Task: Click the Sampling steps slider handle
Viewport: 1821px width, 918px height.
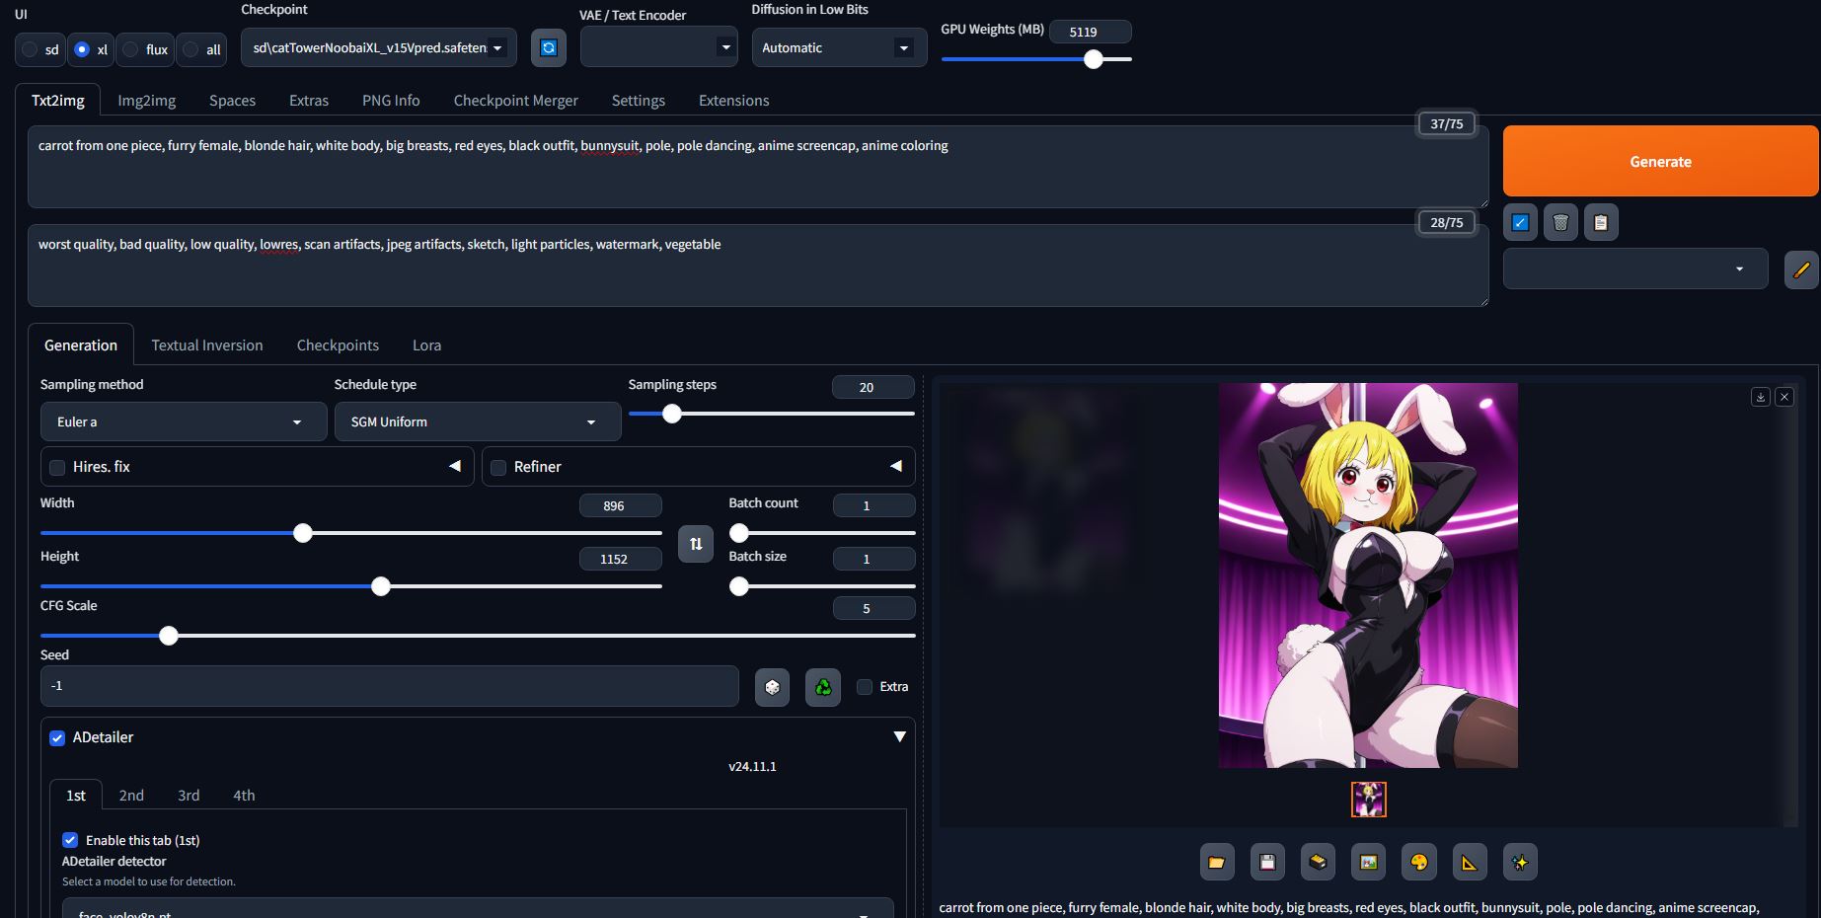Action: (x=672, y=414)
